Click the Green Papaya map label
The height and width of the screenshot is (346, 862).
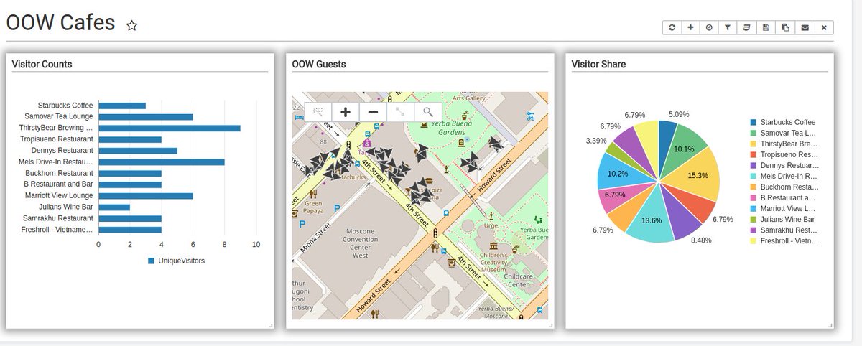point(314,207)
